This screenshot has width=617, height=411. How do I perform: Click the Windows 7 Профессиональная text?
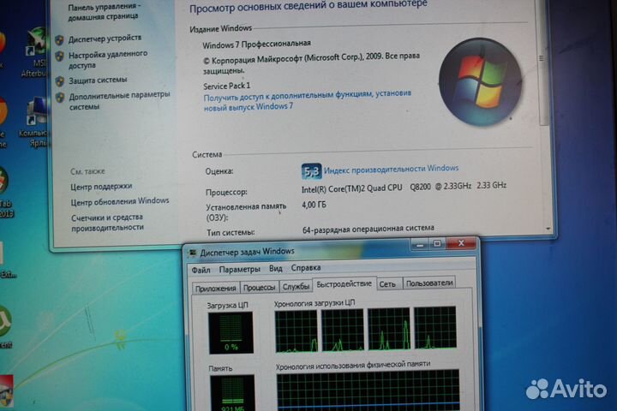pos(256,44)
